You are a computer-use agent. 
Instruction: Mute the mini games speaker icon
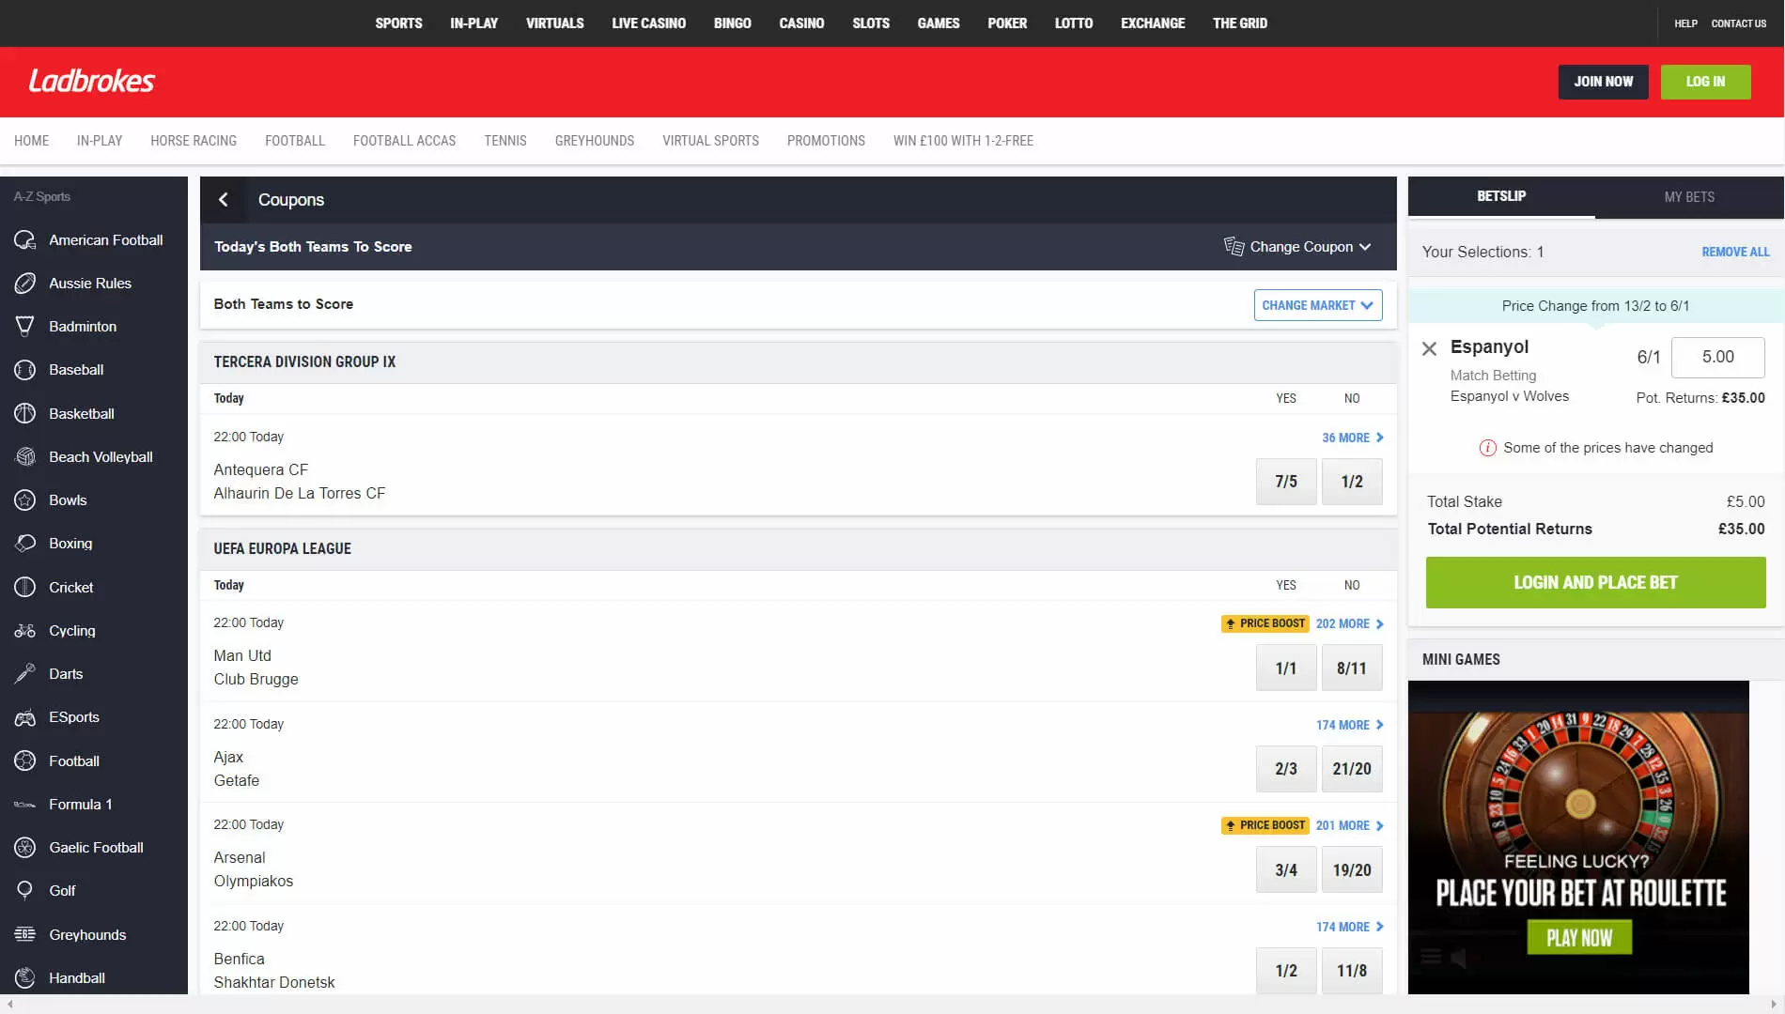coord(1459,958)
